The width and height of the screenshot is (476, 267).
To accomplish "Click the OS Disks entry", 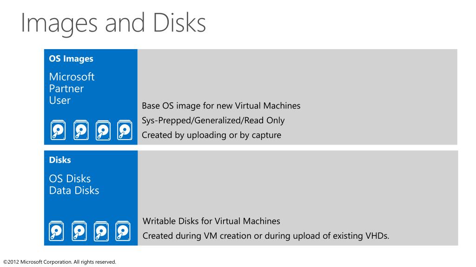I will coord(70,178).
